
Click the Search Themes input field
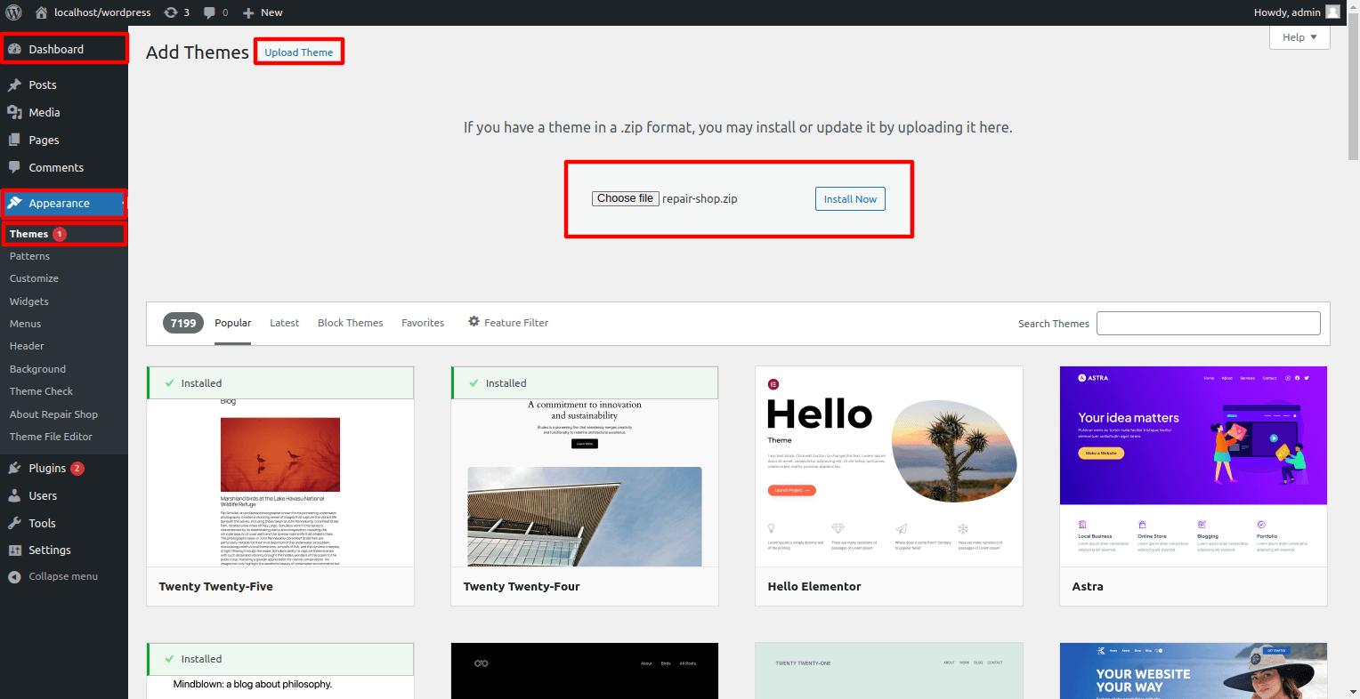coord(1208,324)
